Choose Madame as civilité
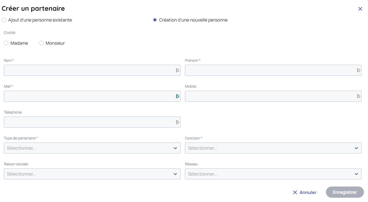The width and height of the screenshot is (368, 202). [x=6, y=43]
